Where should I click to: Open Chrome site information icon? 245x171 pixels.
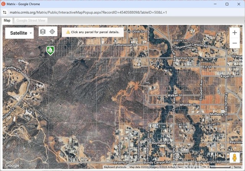coord(5,12)
